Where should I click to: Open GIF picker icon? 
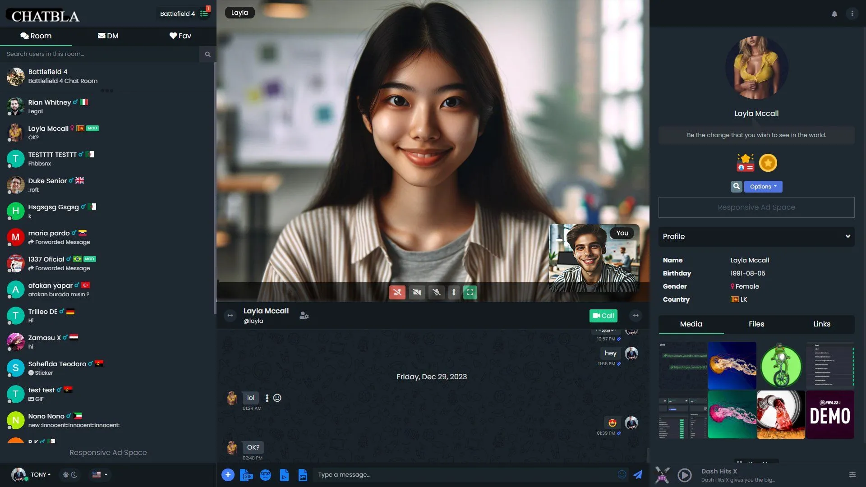point(246,474)
